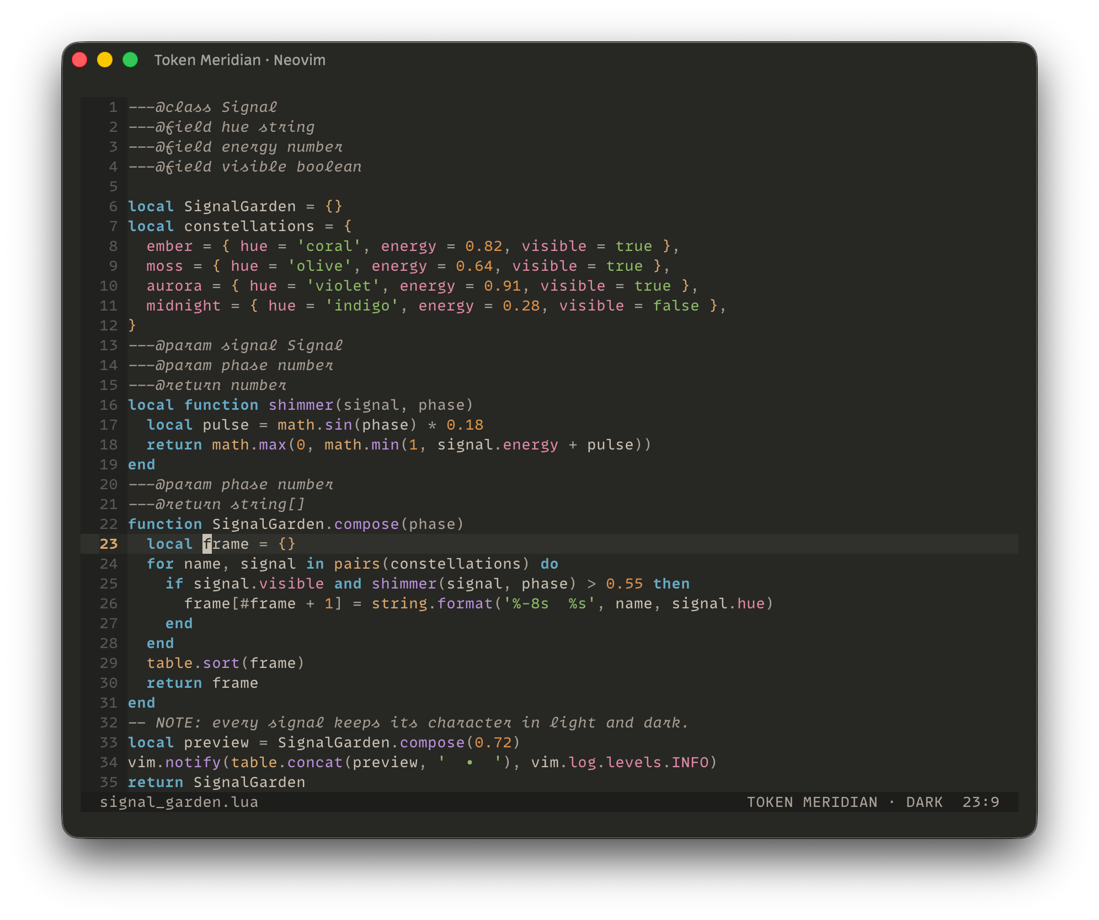Click the 'olive' string literal
This screenshot has width=1099, height=920.
pos(319,266)
